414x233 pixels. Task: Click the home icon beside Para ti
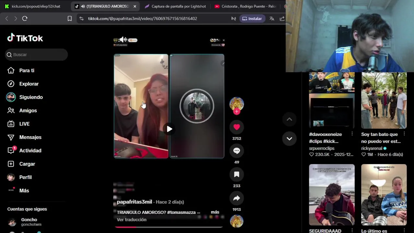11,71
